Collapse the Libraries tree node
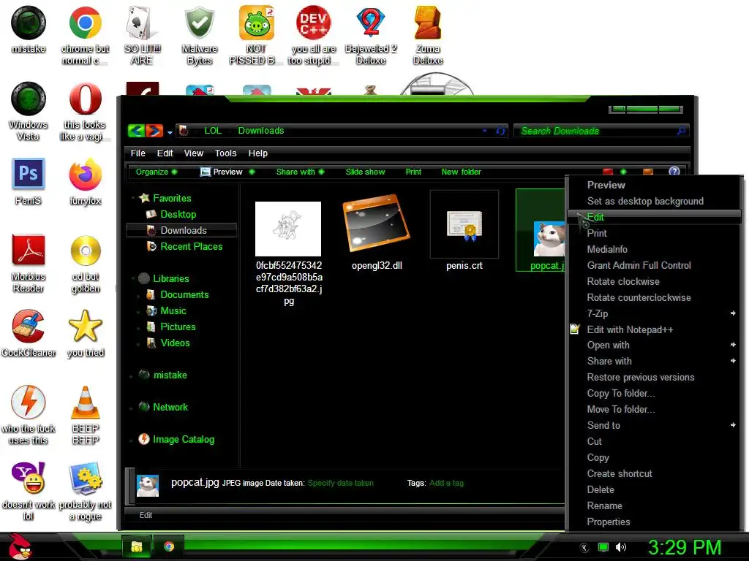The width and height of the screenshot is (749, 561). click(x=132, y=278)
